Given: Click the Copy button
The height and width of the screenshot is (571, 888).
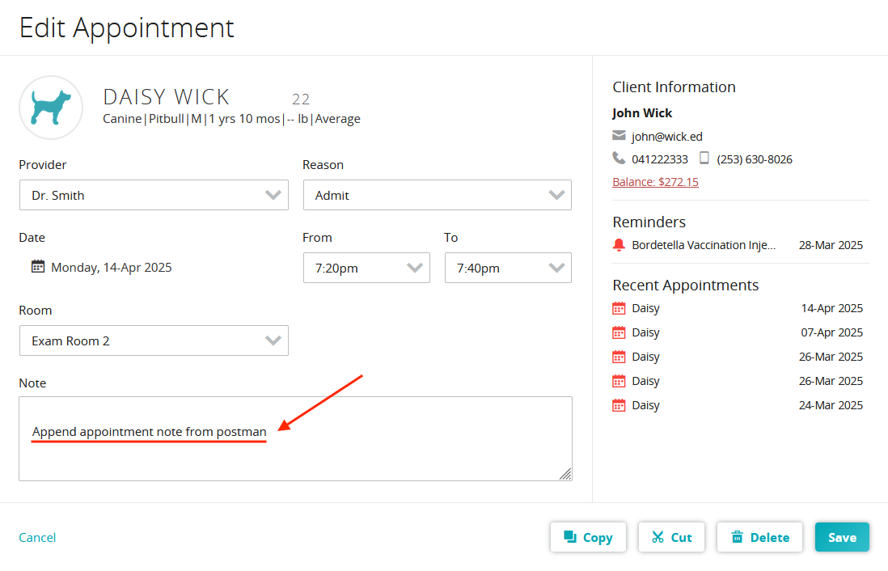Looking at the screenshot, I should point(588,537).
